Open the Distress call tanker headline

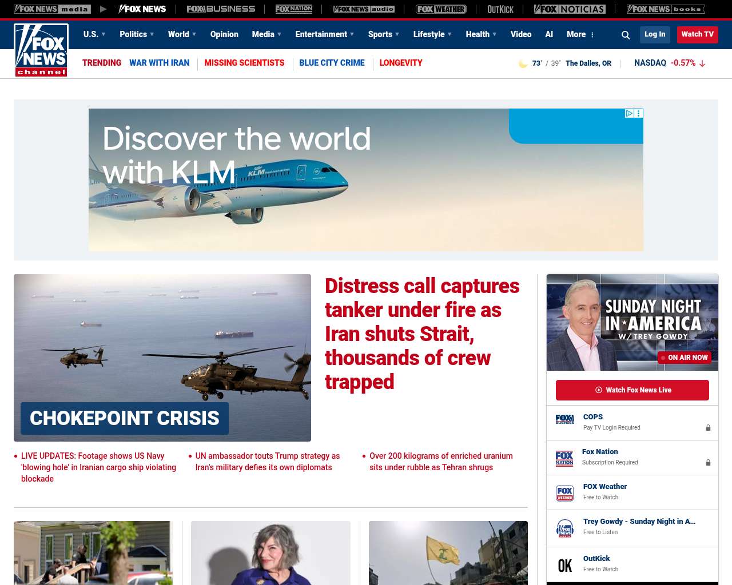(x=422, y=334)
